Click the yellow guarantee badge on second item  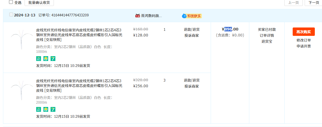pos(46,109)
